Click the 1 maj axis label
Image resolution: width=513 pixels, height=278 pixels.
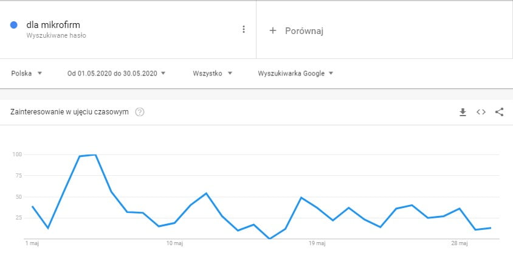pos(32,243)
